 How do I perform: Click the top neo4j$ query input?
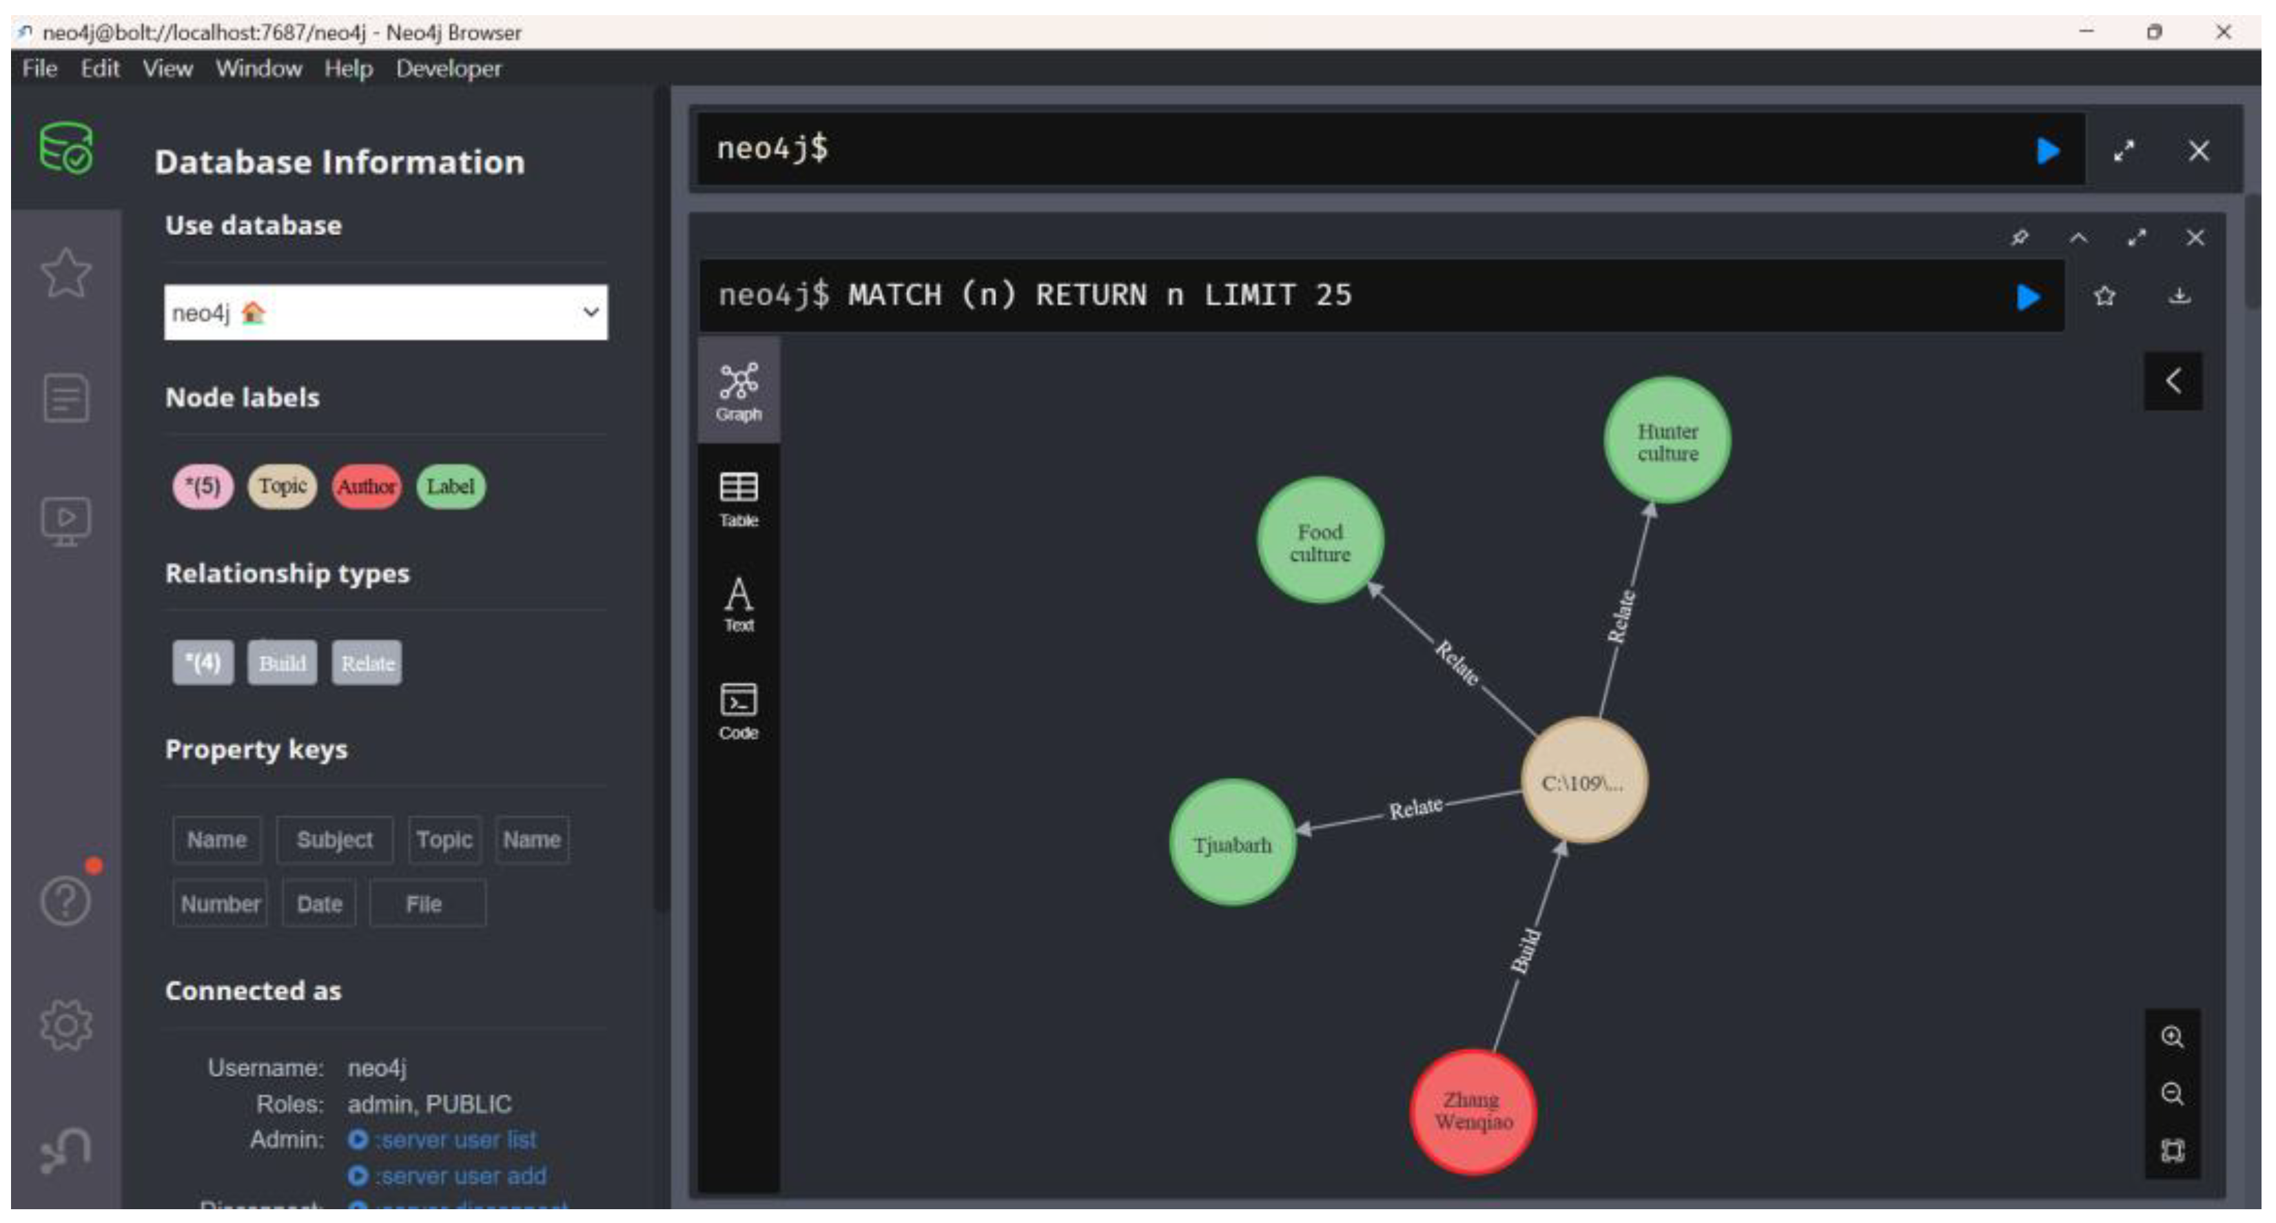1325,148
